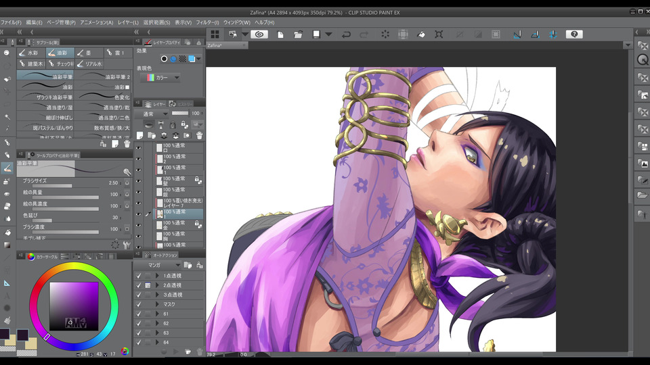Image resolution: width=650 pixels, height=365 pixels.
Task: Select the リアル水 sub tool group
Action: coord(89,64)
